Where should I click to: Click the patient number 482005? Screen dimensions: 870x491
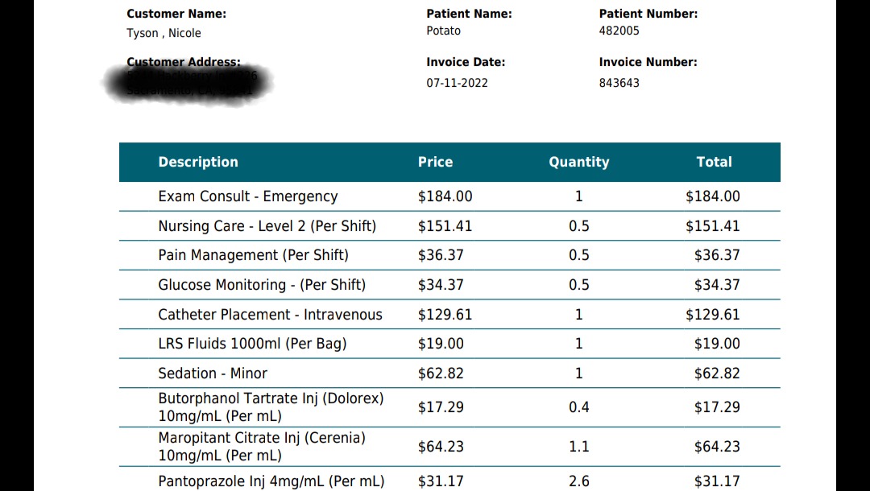tap(619, 31)
